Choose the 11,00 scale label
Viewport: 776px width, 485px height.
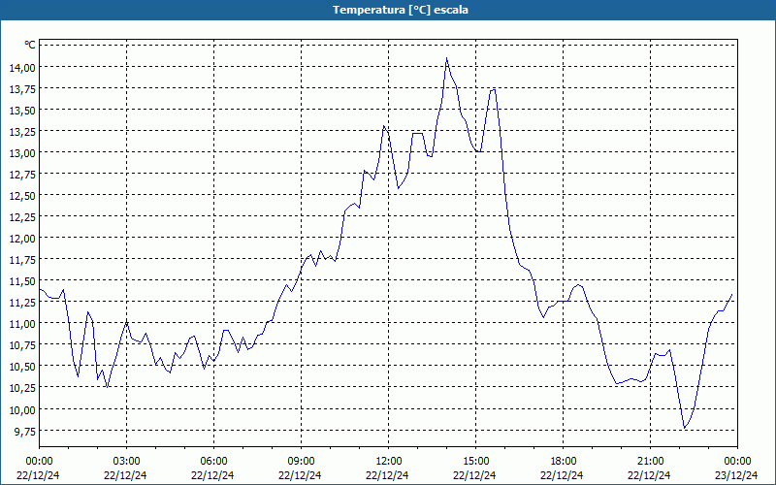[x=22, y=324]
